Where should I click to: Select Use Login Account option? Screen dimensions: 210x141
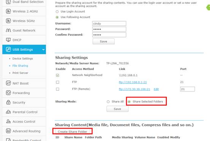(57, 12)
